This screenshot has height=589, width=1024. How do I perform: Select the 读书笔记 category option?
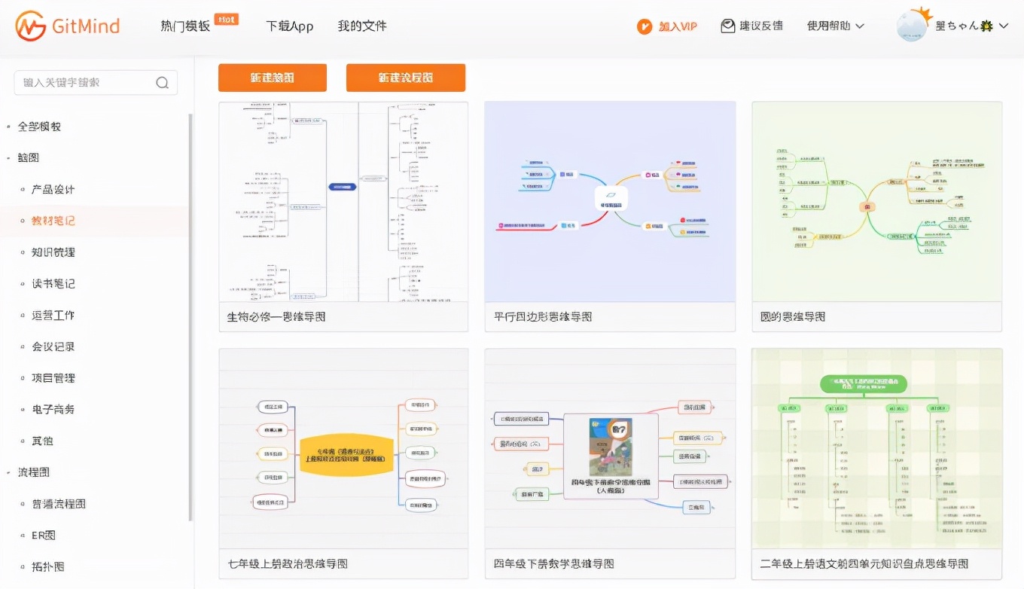click(x=53, y=283)
